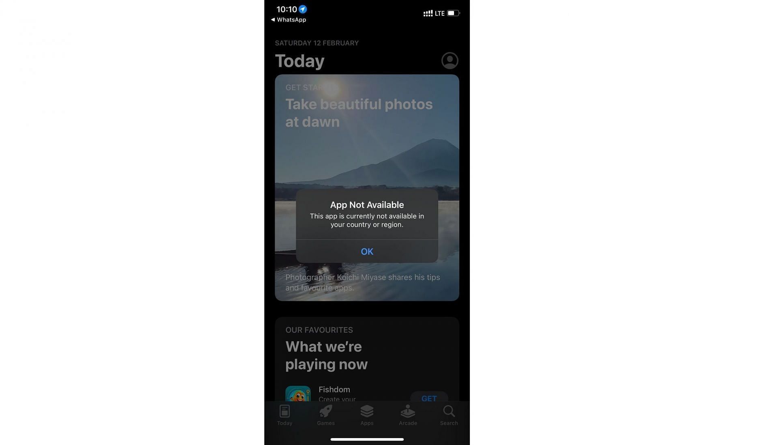This screenshot has height=445, width=779.
Task: Tap the Games tab icon
Action: coord(325,415)
